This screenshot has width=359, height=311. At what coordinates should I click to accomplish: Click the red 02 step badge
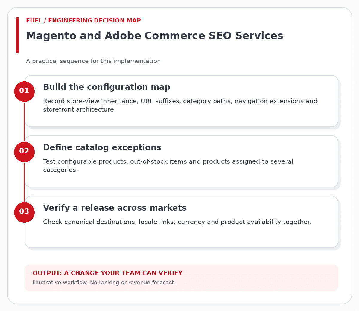24,152
